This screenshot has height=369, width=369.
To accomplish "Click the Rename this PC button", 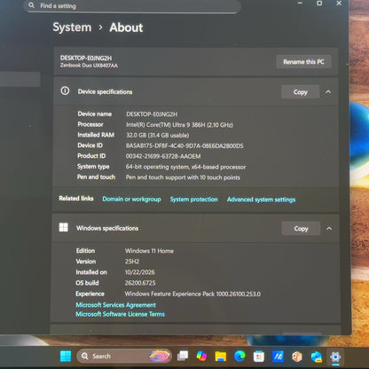I will pyautogui.click(x=303, y=62).
